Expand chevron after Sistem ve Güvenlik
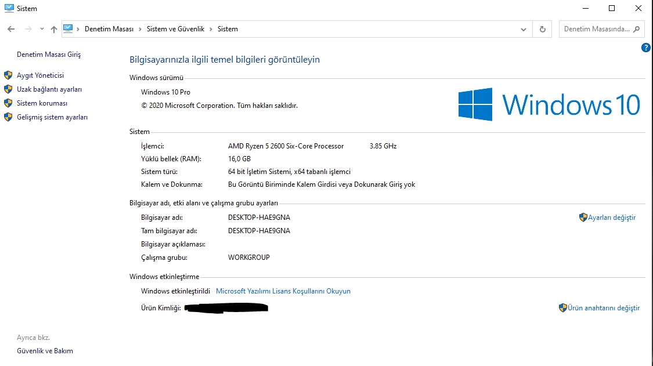The width and height of the screenshot is (653, 366). point(211,29)
